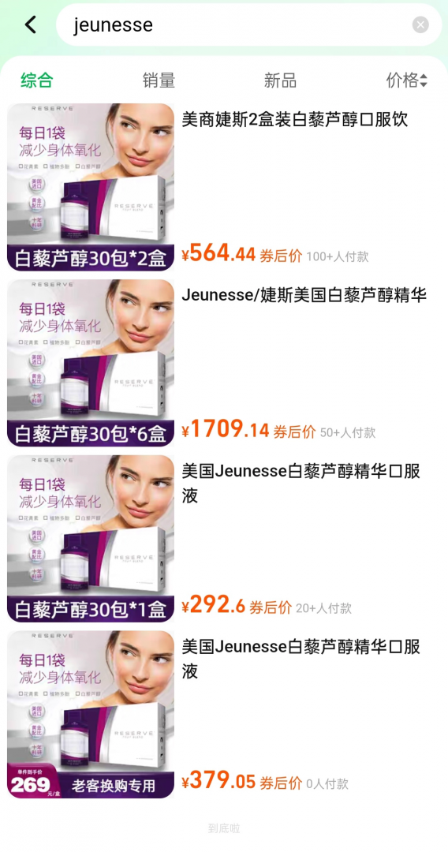Switch to the 销量 tab
The width and height of the screenshot is (448, 852).
click(x=159, y=81)
